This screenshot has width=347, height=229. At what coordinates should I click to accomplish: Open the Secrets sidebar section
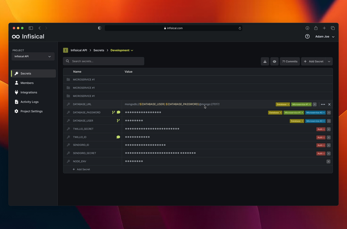point(33,73)
